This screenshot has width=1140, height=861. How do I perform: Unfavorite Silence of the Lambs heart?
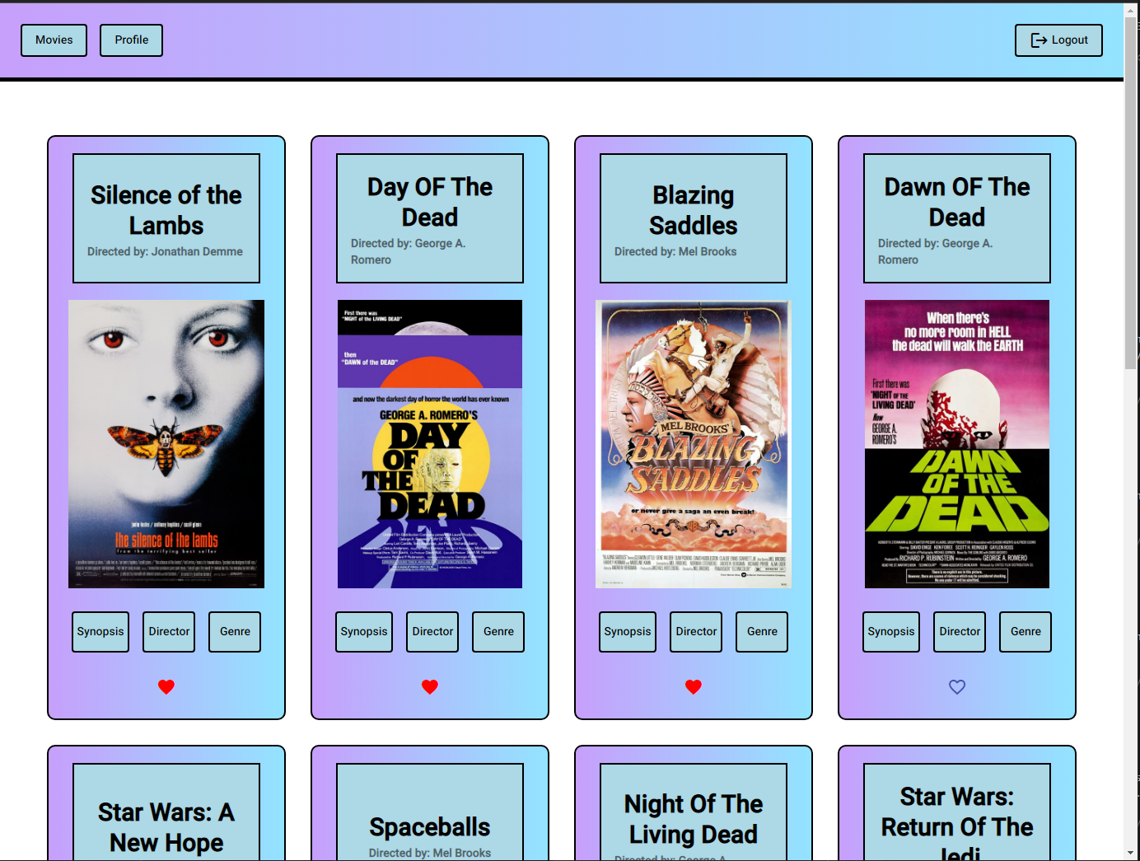click(x=166, y=686)
